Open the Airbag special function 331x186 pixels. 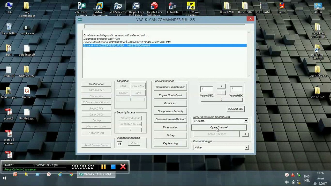(x=170, y=136)
